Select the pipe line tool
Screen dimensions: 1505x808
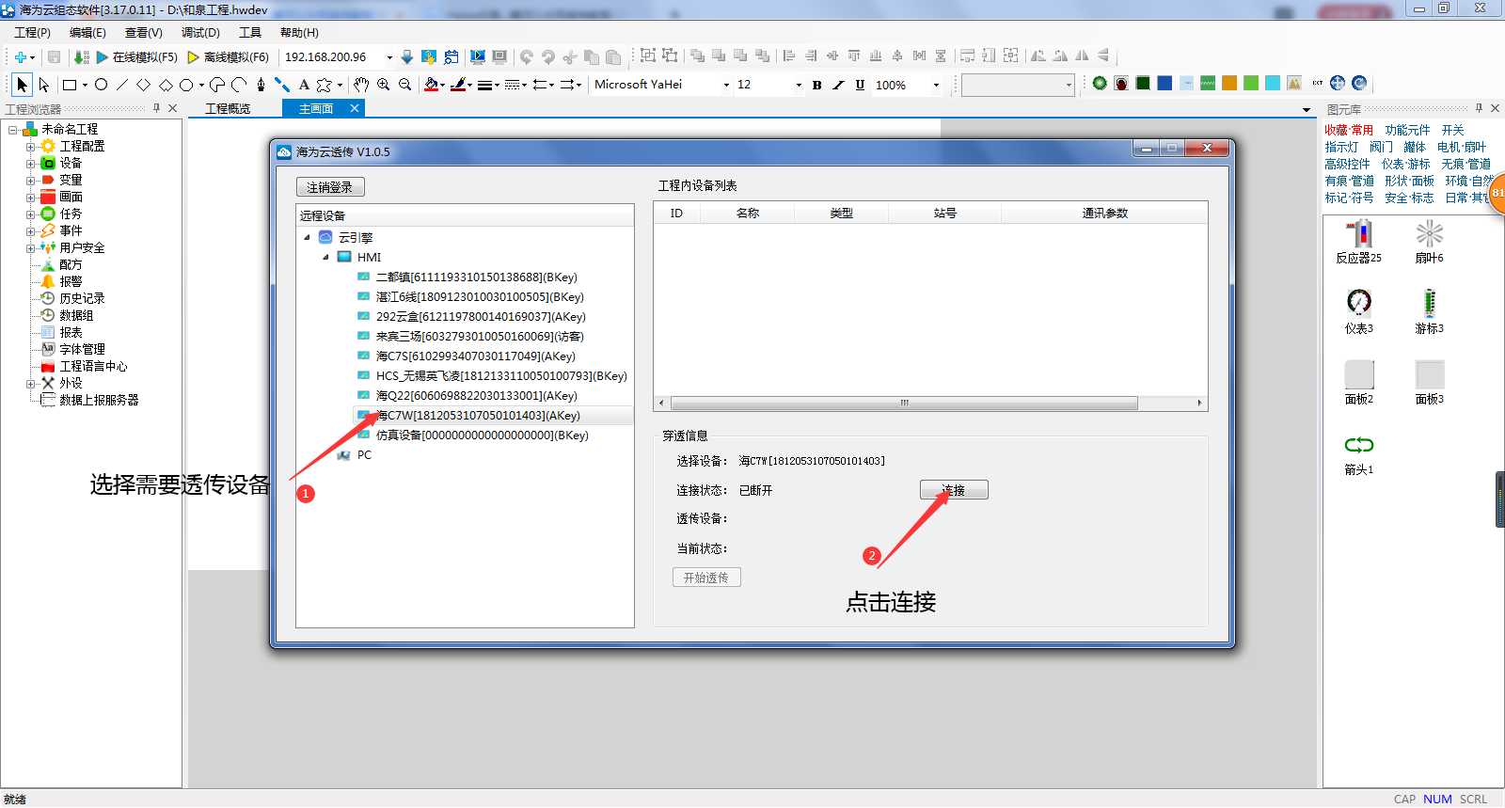point(281,85)
